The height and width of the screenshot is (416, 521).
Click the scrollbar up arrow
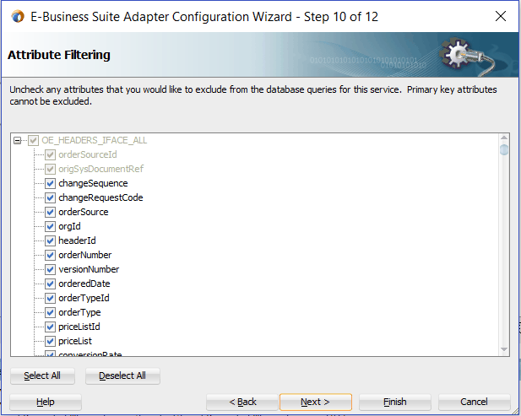pos(504,138)
